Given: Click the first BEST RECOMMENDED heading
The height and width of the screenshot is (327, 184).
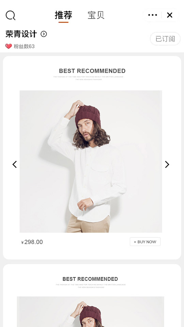Looking at the screenshot, I should pyautogui.click(x=92, y=71).
